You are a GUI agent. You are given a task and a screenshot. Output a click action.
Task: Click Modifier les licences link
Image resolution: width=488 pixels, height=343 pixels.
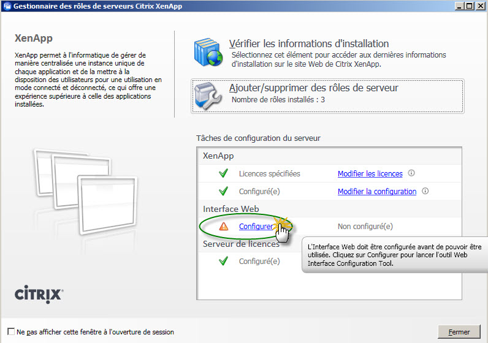[370, 173]
